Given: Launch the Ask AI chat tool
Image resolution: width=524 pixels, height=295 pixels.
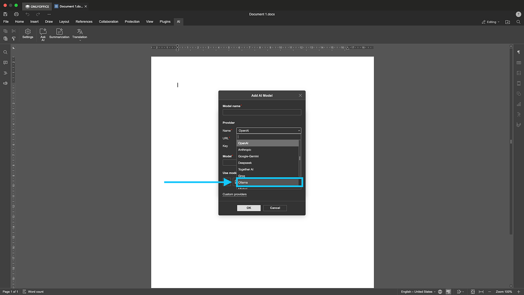Looking at the screenshot, I should click(43, 34).
